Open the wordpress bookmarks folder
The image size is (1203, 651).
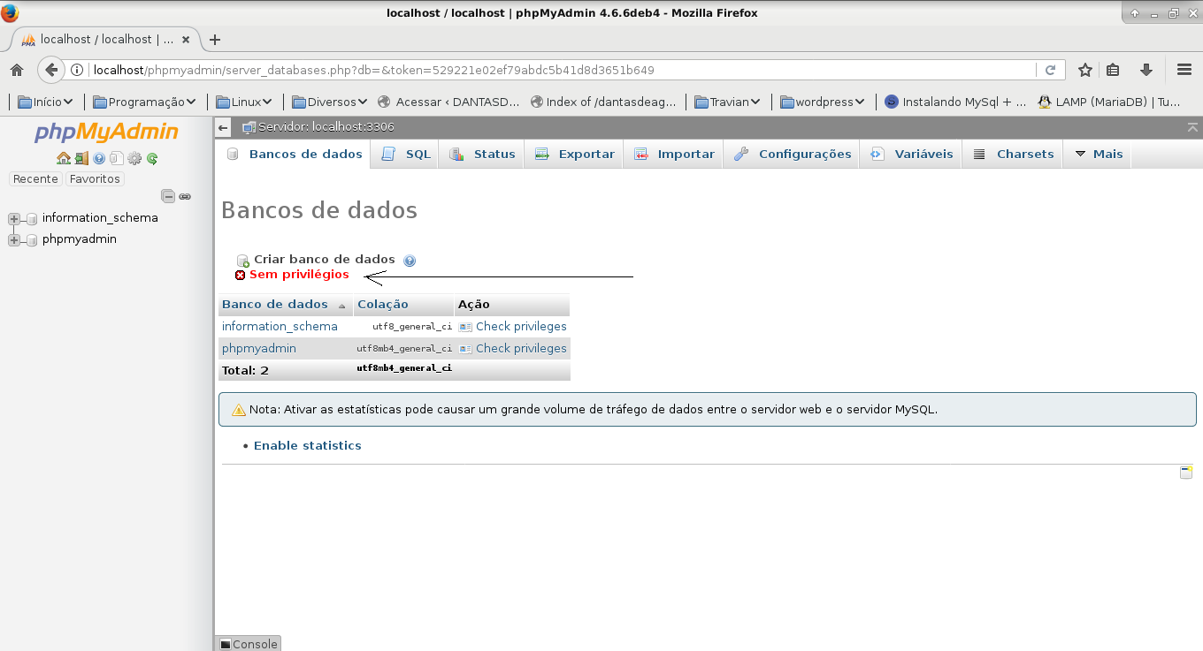(x=823, y=102)
